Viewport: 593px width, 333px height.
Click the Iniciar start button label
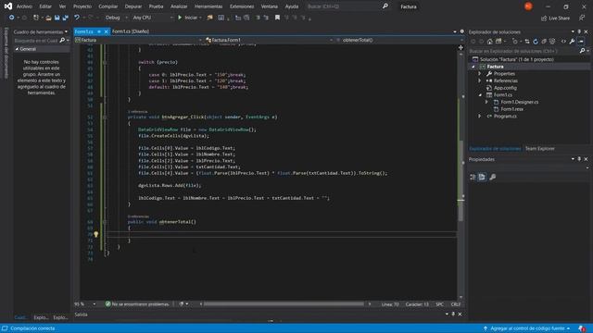click(191, 18)
